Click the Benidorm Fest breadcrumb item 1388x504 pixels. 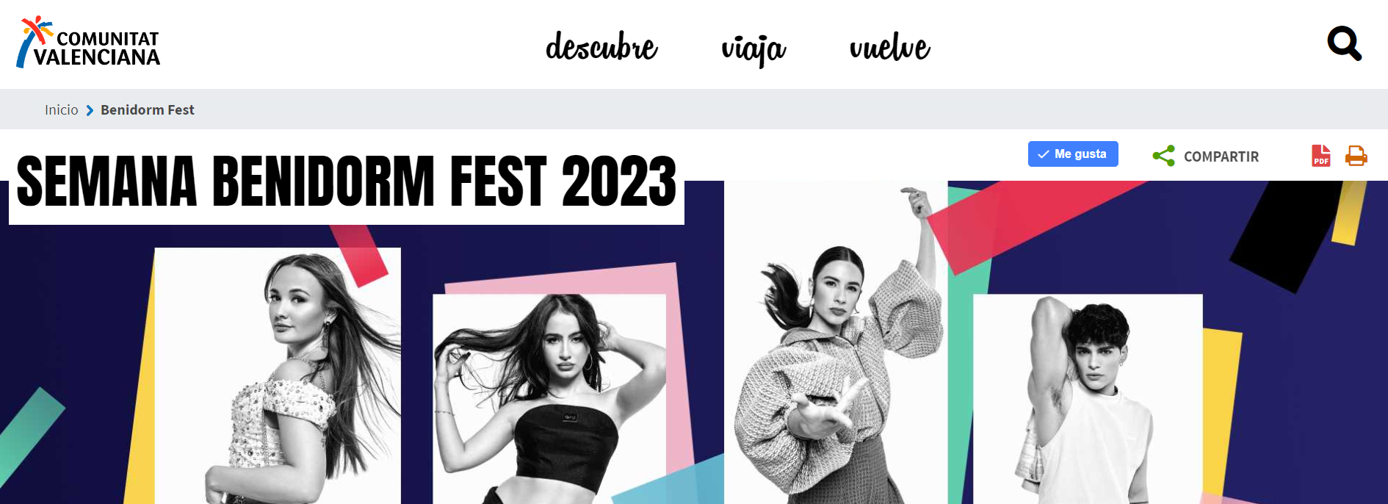click(x=148, y=109)
